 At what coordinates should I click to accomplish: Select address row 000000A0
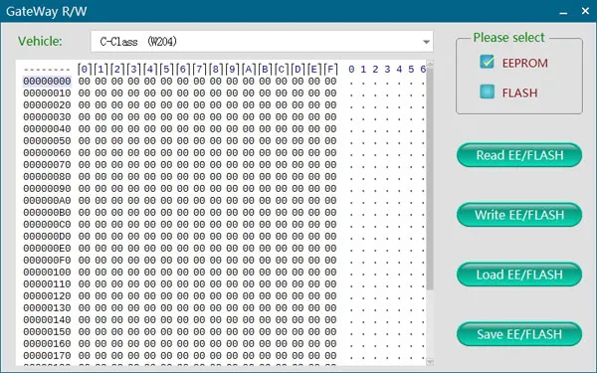click(47, 201)
